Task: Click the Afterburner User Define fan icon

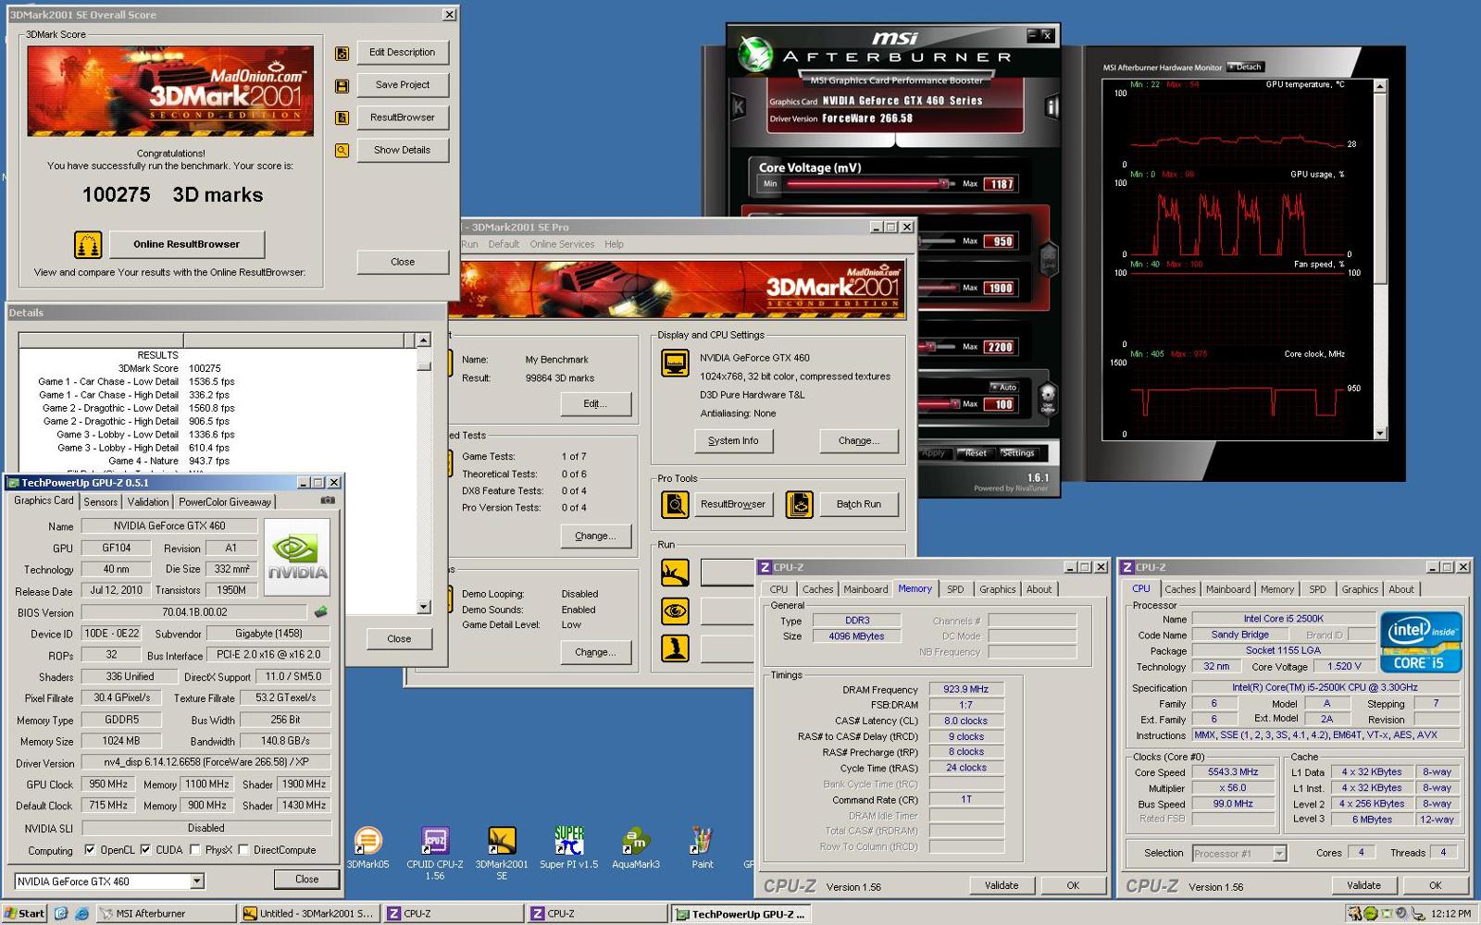Action: 1048,399
